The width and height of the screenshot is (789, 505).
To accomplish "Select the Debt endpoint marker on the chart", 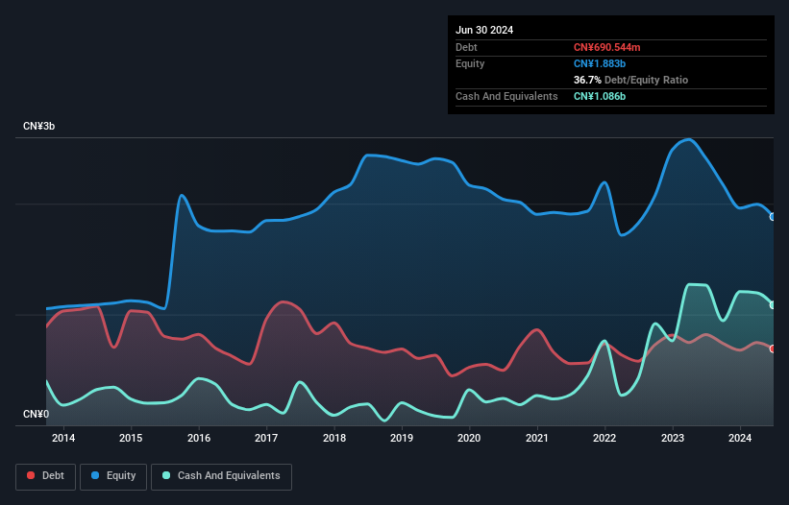I will pyautogui.click(x=773, y=349).
